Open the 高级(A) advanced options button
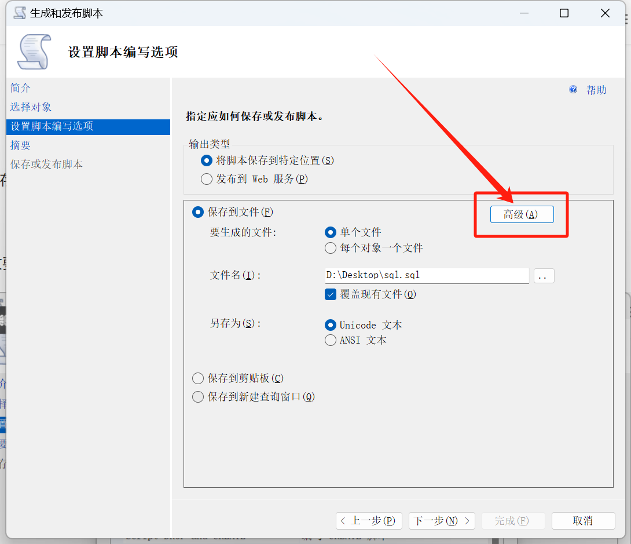The width and height of the screenshot is (631, 544). pyautogui.click(x=522, y=214)
